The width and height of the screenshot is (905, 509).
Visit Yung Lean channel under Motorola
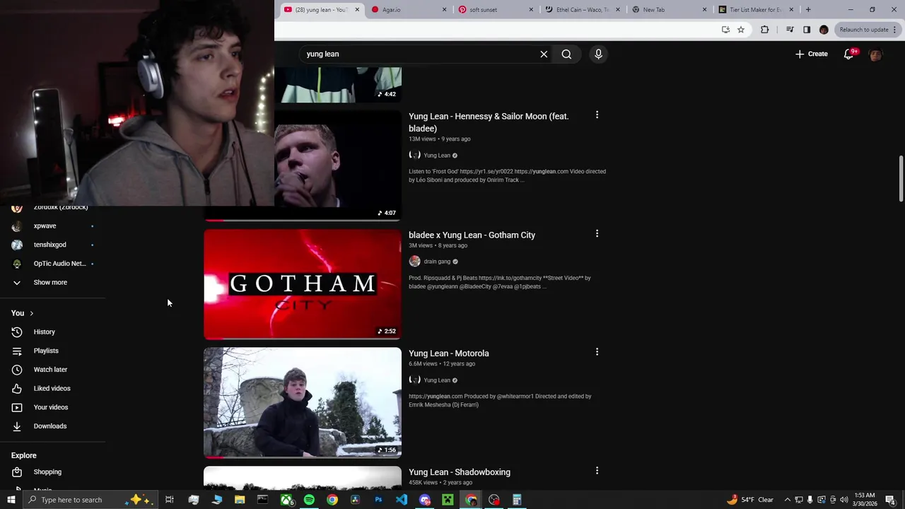pyautogui.click(x=436, y=380)
